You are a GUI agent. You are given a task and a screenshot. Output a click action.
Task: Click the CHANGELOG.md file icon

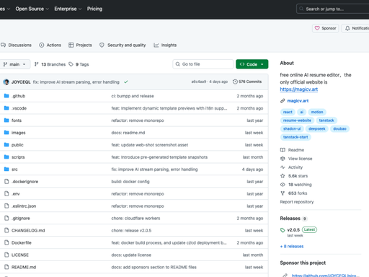click(x=6, y=230)
